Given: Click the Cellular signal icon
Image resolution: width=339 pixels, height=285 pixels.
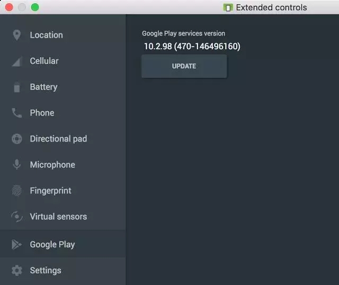Looking at the screenshot, I should pyautogui.click(x=17, y=61).
